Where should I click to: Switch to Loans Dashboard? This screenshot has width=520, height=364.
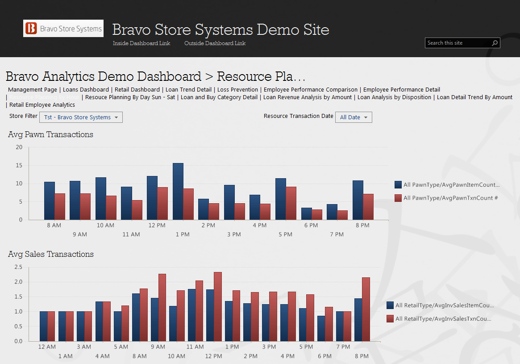[x=86, y=90]
